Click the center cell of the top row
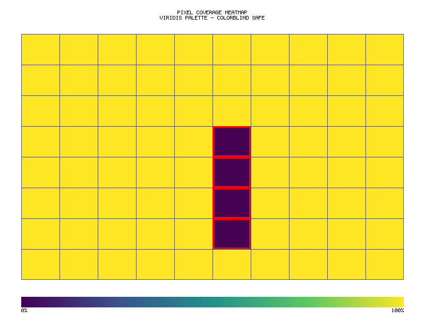This screenshot has width=425, height=318. [x=231, y=49]
